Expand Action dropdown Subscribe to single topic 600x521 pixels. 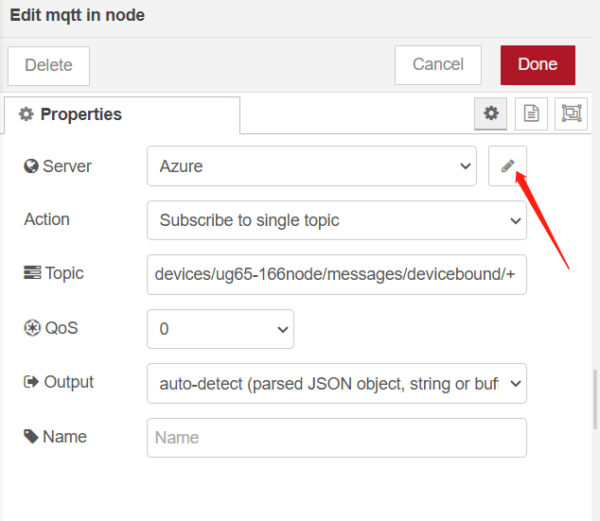click(337, 220)
